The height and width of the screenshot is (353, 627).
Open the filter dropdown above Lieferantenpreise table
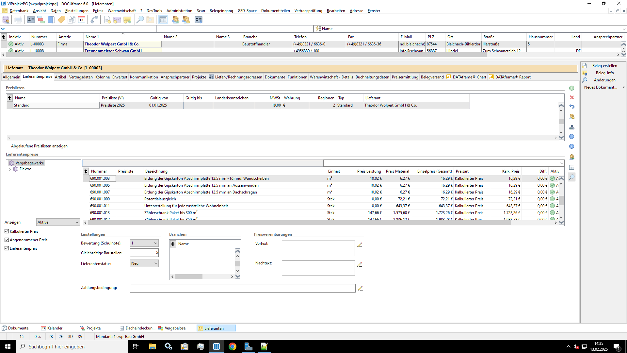click(x=562, y=163)
